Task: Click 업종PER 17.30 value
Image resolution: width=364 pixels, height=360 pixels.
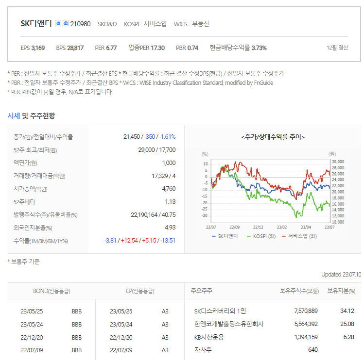Action: coord(146,48)
